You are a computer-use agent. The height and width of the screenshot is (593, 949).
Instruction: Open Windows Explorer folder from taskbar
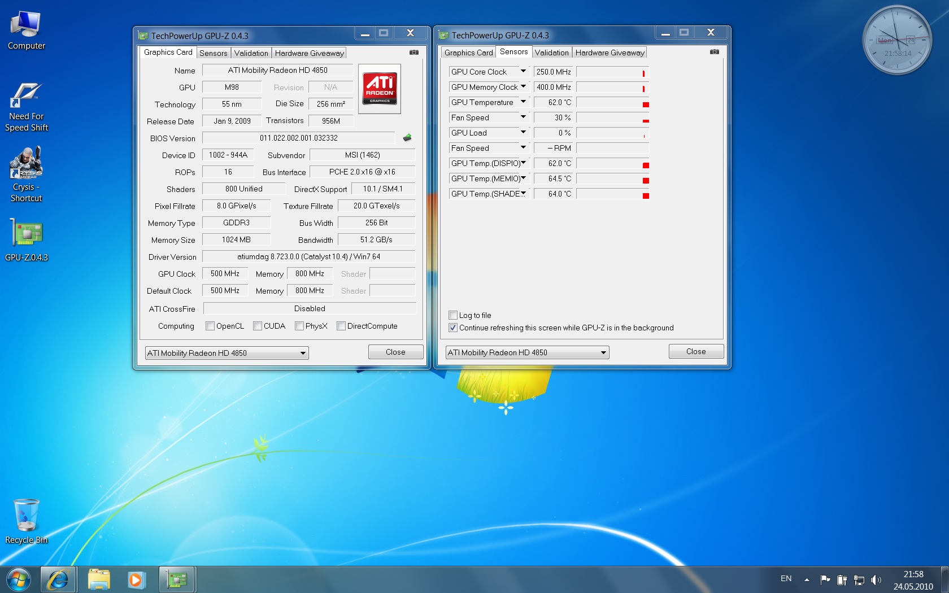click(99, 579)
